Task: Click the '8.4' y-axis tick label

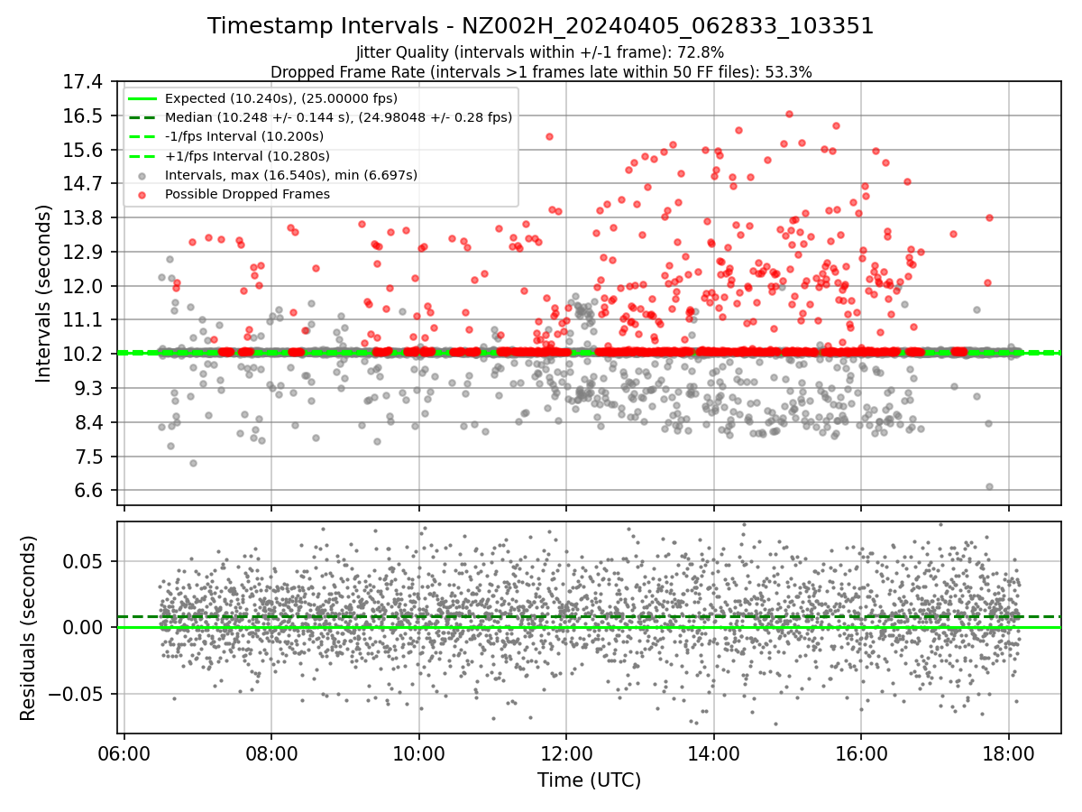Action: pos(87,422)
